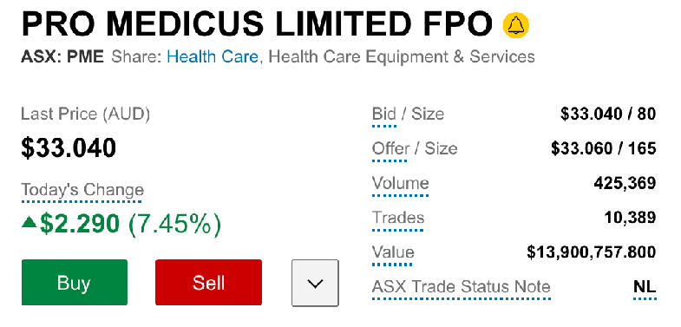The image size is (681, 327).
Task: Click the red Sell button
Action: 208,283
